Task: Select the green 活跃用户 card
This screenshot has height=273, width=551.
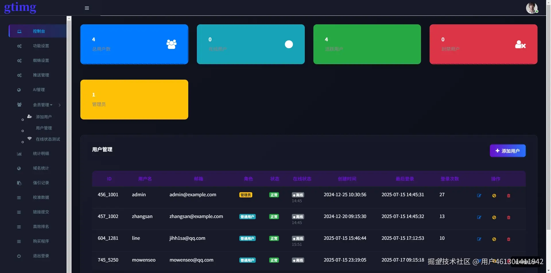Action: click(x=367, y=44)
